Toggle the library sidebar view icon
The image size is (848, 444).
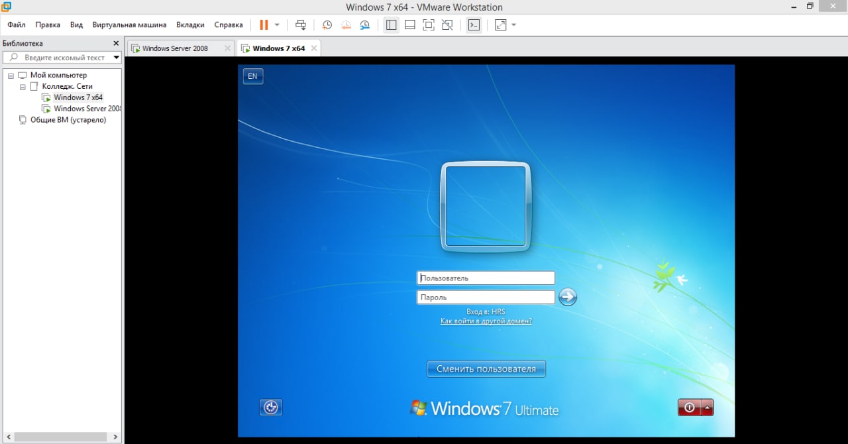(x=391, y=25)
